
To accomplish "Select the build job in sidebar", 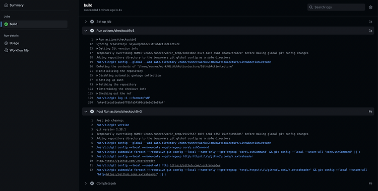I will 35,24.
